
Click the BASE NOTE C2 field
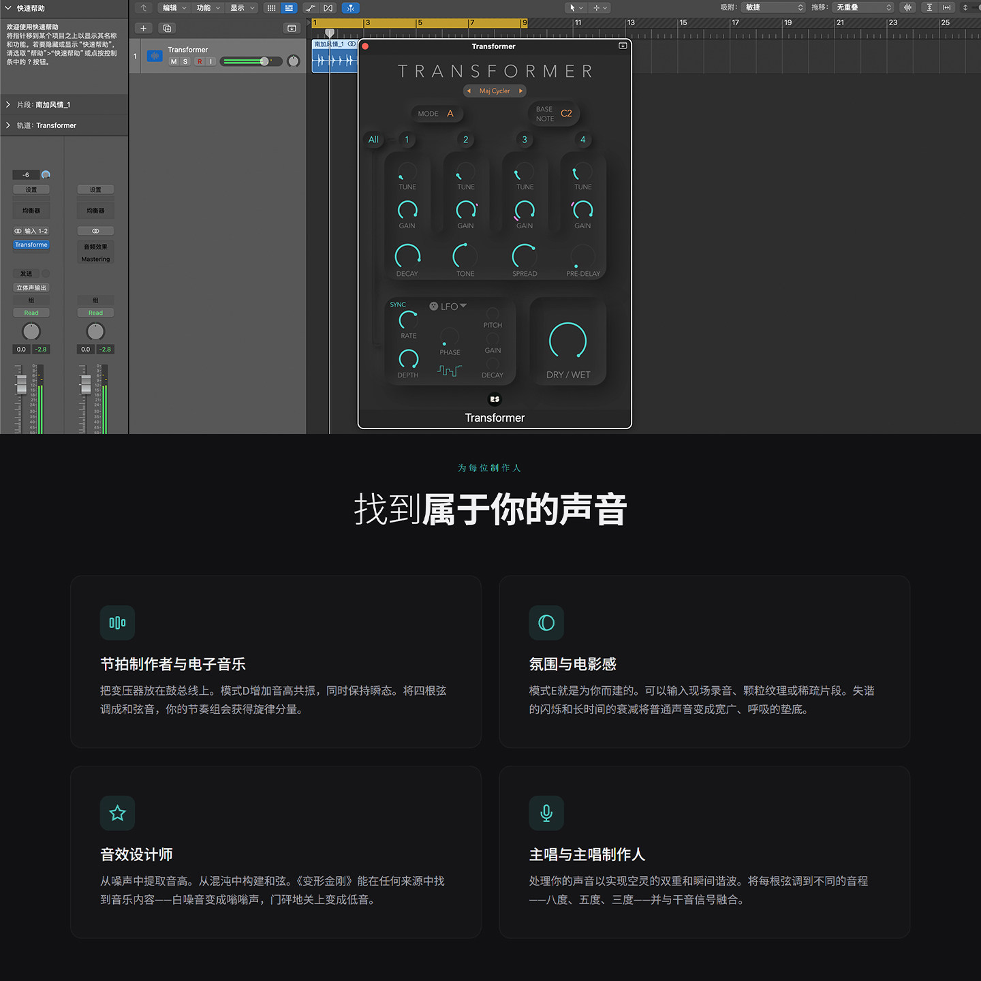click(554, 114)
